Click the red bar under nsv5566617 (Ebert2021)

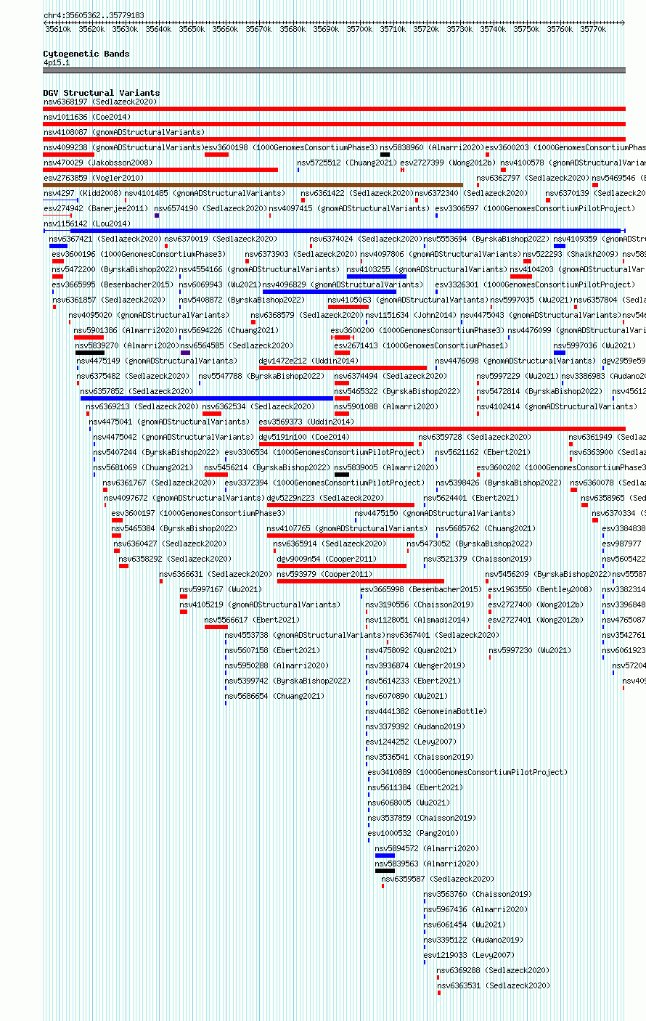pyautogui.click(x=216, y=627)
